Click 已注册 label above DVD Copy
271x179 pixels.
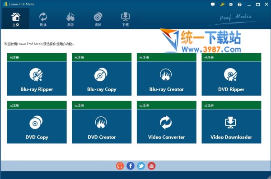[14, 106]
